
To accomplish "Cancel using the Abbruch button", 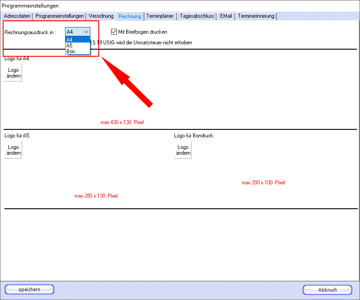I will [x=327, y=290].
